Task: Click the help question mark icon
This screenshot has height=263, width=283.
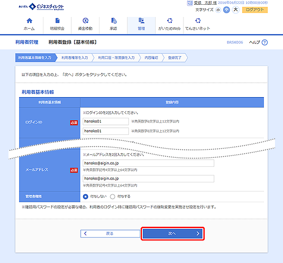Action: [265, 42]
